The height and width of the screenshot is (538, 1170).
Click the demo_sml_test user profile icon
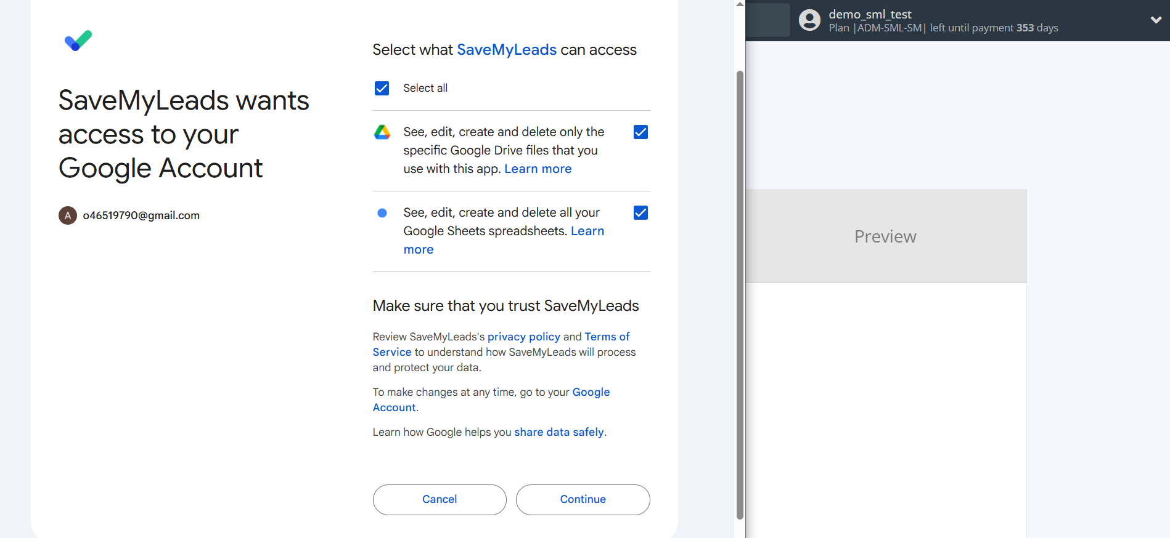[809, 20]
